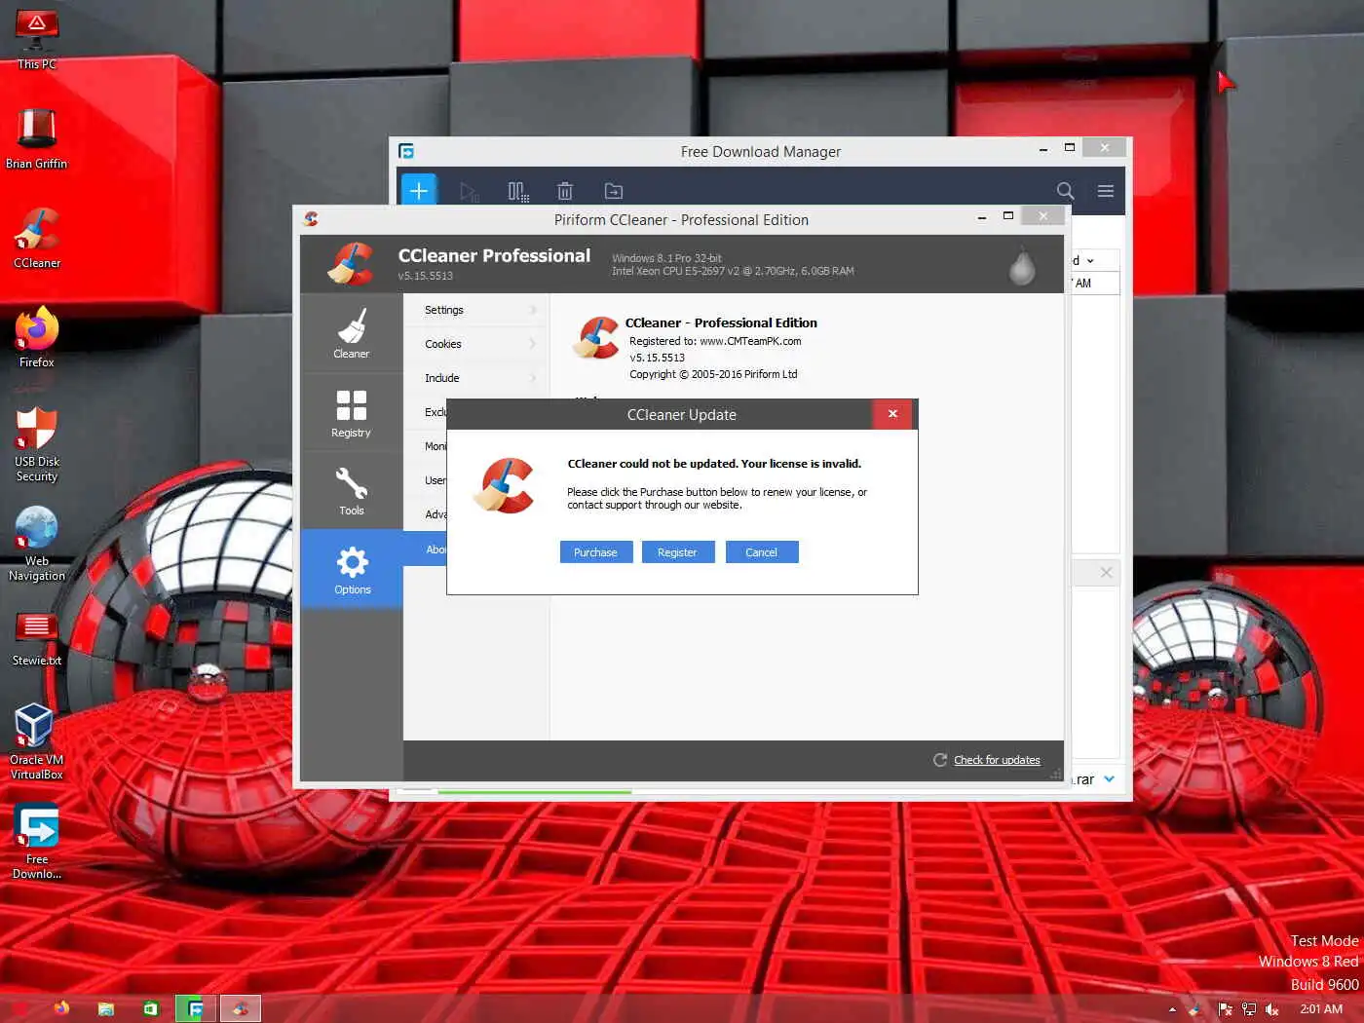
Task: Open the hamburger menu in Free Download Manager
Action: [x=1106, y=191]
